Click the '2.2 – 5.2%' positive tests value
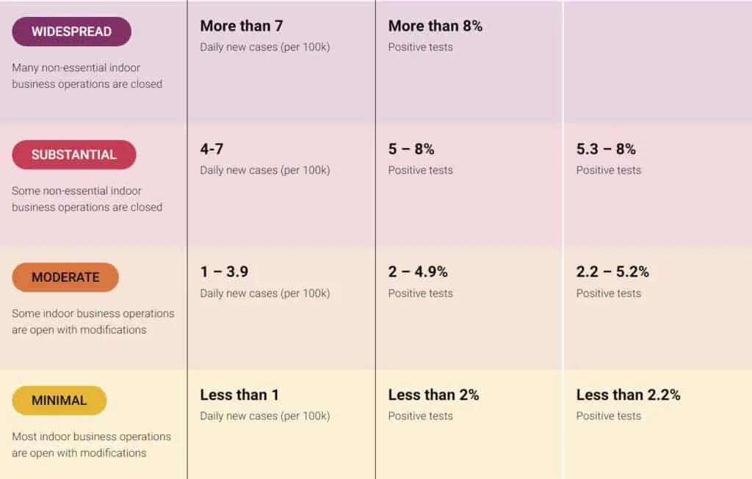752x479 pixels. pos(612,271)
